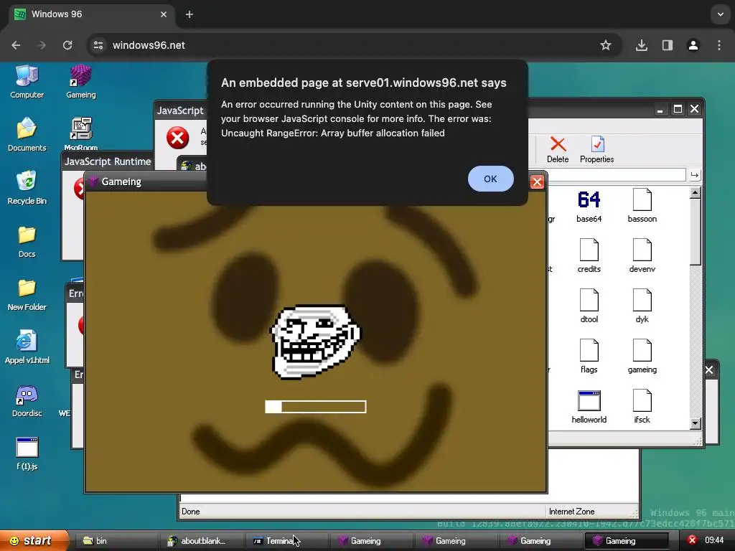735x551 pixels.
Task: Launch the Doordisc desktop shortcut
Action: click(x=27, y=400)
